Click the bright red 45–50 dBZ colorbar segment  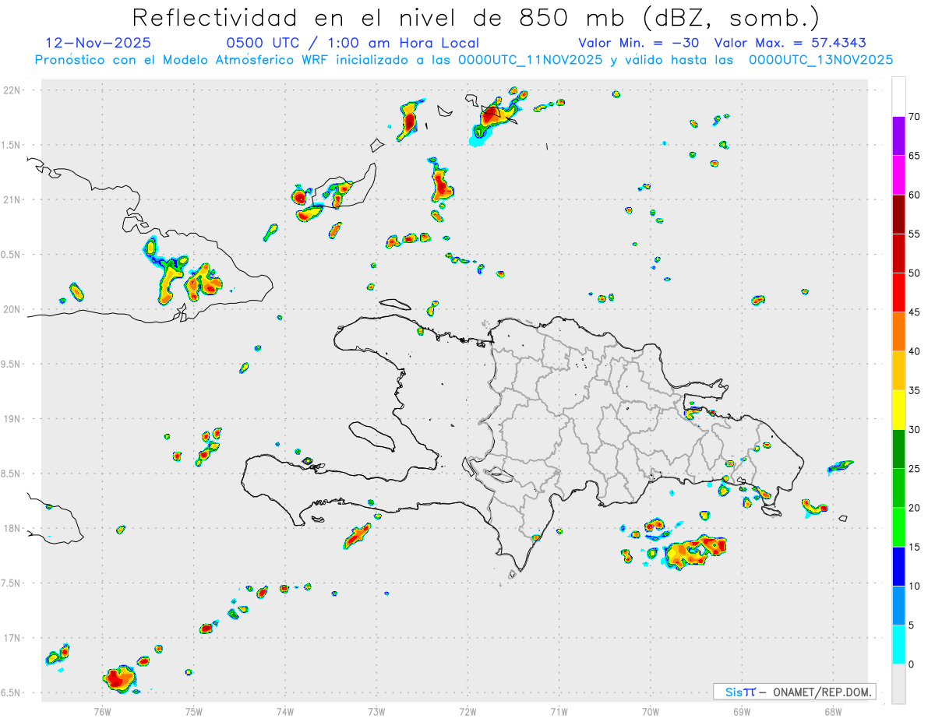[x=898, y=292]
